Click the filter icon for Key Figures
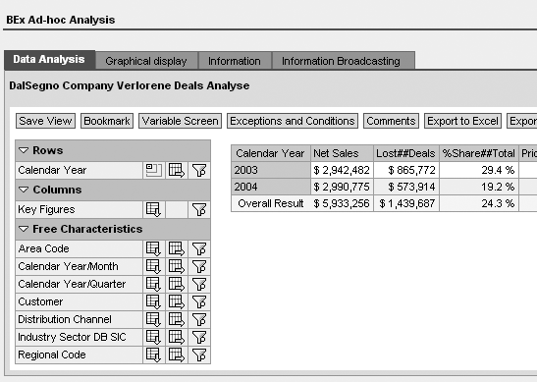 pos(199,209)
